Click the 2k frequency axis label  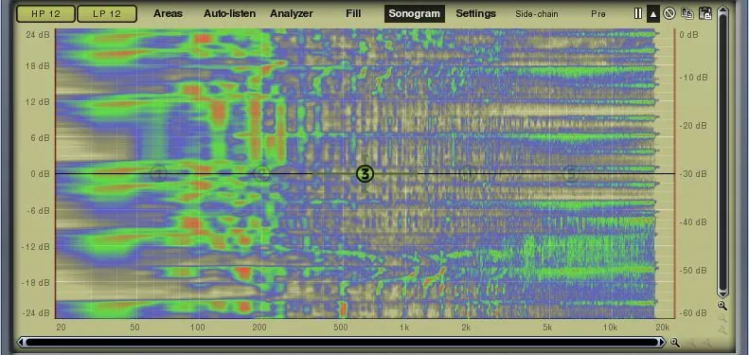[466, 328]
